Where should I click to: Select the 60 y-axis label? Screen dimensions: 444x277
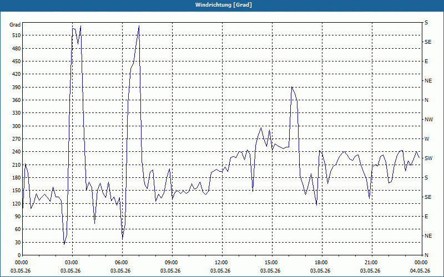[x=17, y=229]
